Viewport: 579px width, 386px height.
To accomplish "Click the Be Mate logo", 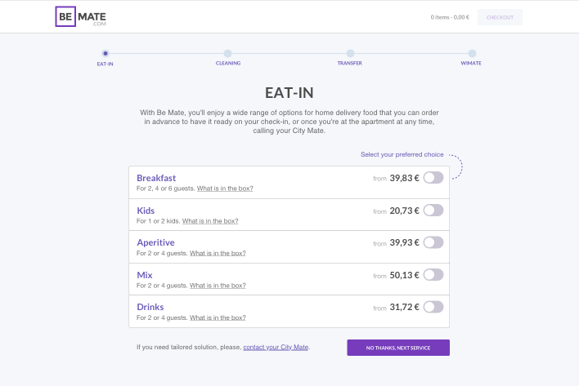I will click(82, 16).
